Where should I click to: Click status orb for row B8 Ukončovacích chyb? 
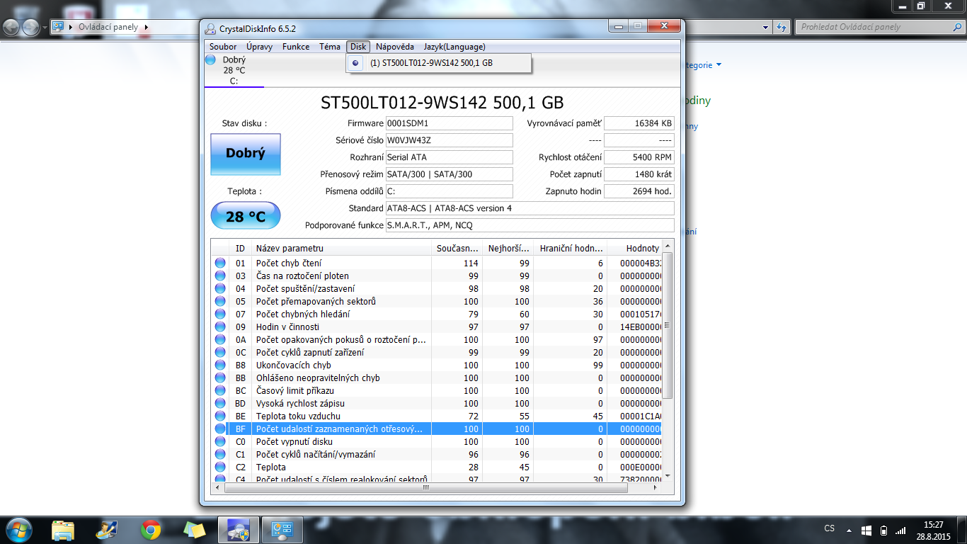click(220, 365)
